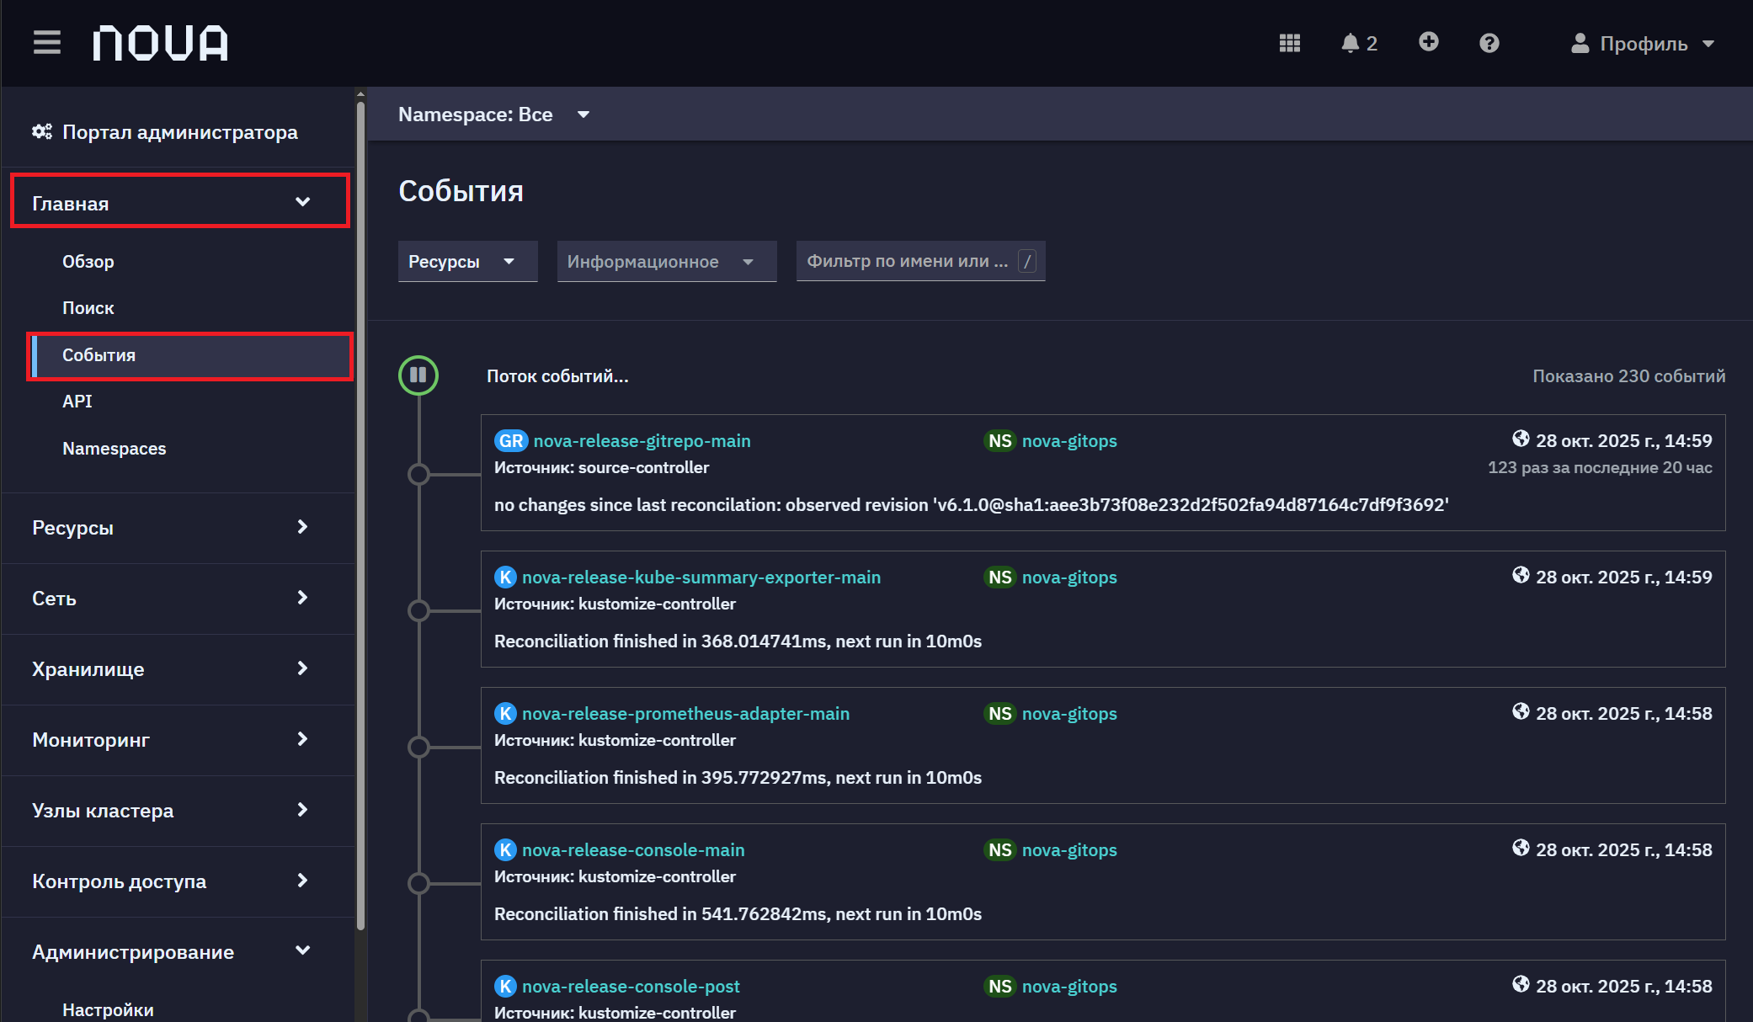
Task: Click K badge of kube-summary-exporter-main
Action: pos(505,578)
